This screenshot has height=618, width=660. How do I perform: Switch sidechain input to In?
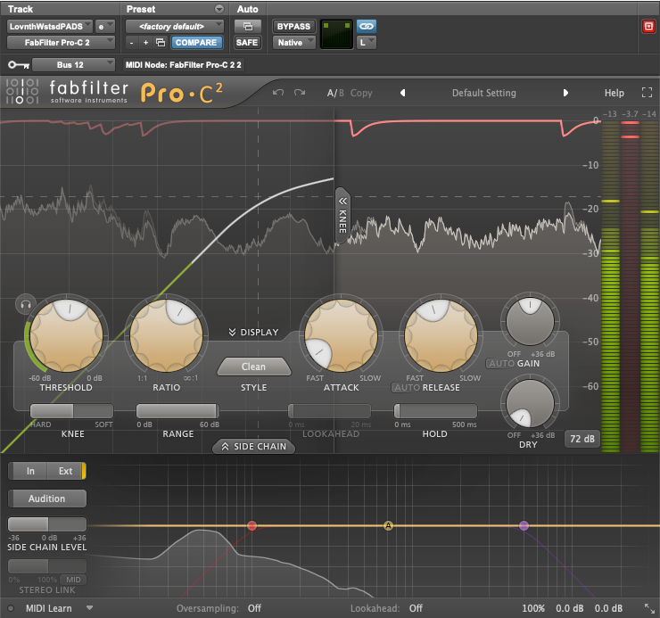pos(30,471)
